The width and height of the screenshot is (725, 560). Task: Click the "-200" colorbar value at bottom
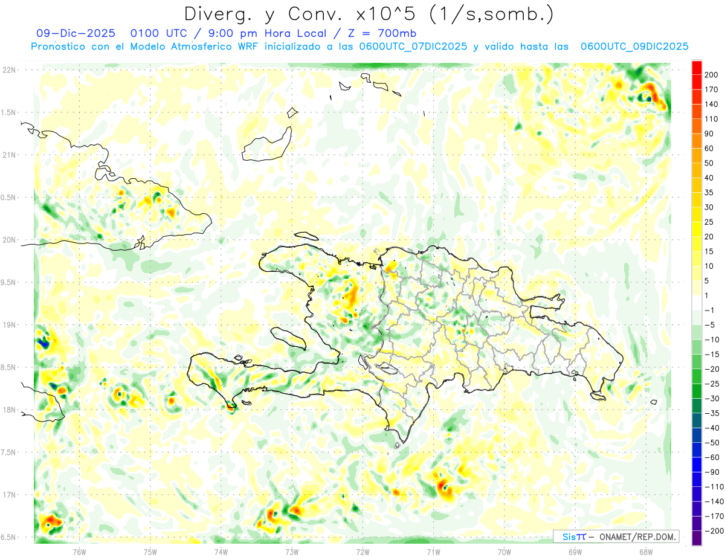coord(714,530)
